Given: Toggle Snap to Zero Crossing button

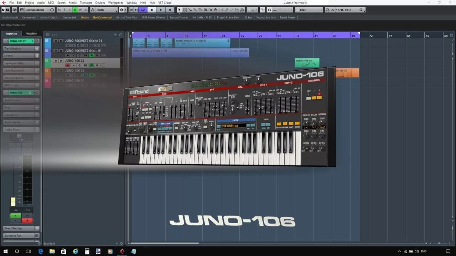Looking at the screenshot, I should point(262,10).
